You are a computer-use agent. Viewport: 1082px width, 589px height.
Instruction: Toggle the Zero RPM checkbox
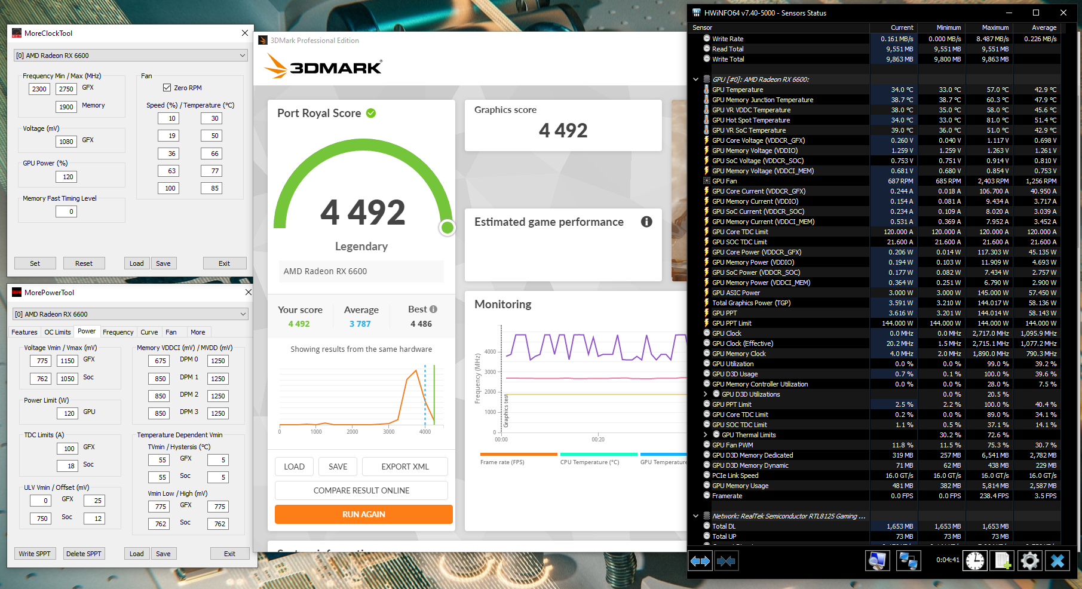(167, 88)
